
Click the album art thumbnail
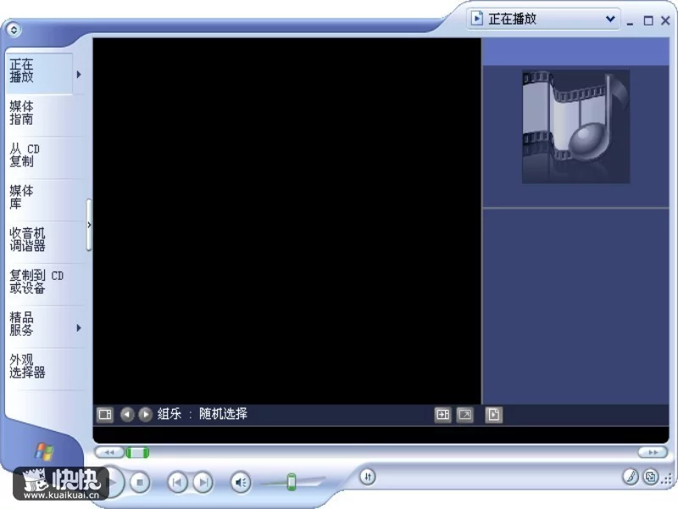[x=575, y=126]
